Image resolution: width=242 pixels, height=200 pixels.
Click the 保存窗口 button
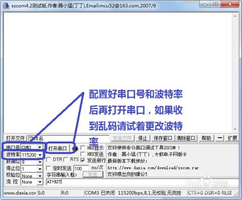click(x=163, y=138)
